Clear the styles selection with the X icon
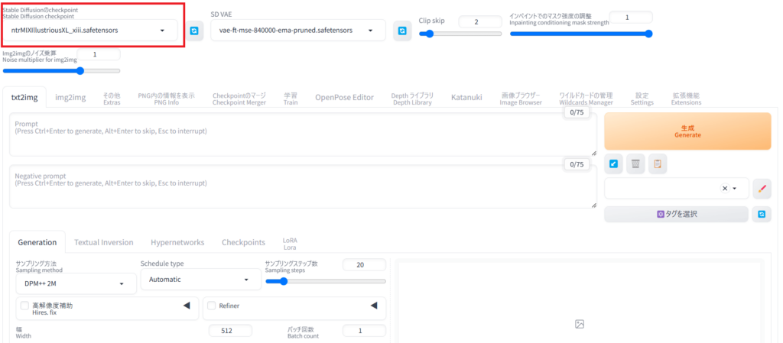The height and width of the screenshot is (343, 783). (x=725, y=189)
